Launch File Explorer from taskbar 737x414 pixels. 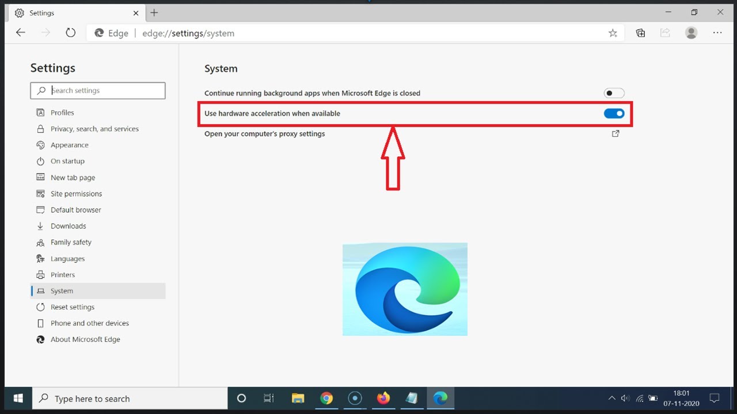pos(298,398)
